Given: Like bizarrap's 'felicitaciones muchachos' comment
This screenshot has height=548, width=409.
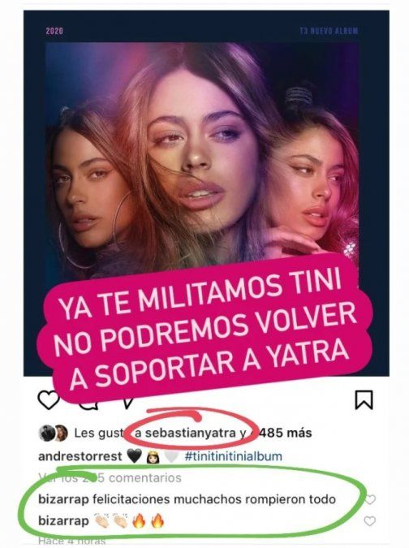Looking at the screenshot, I should [370, 499].
